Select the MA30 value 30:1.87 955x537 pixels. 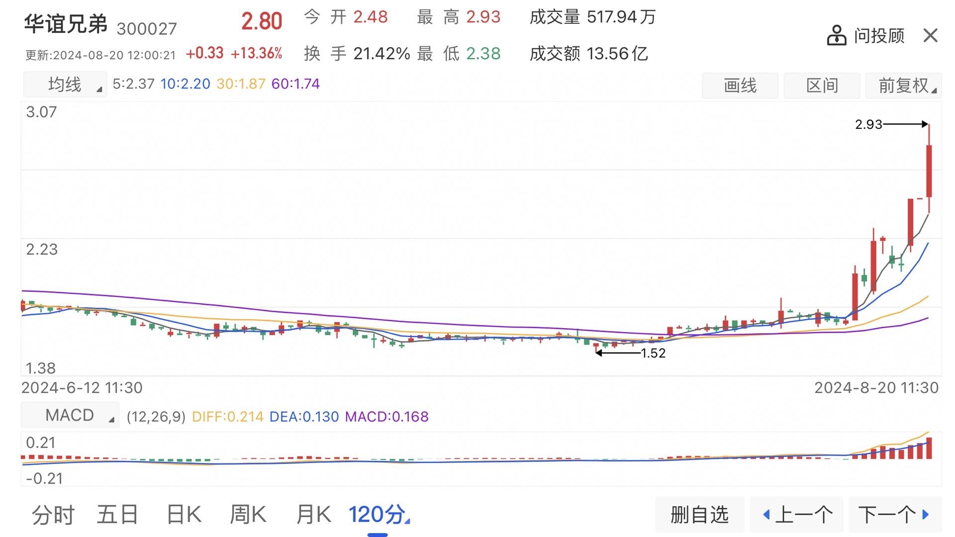click(x=241, y=84)
